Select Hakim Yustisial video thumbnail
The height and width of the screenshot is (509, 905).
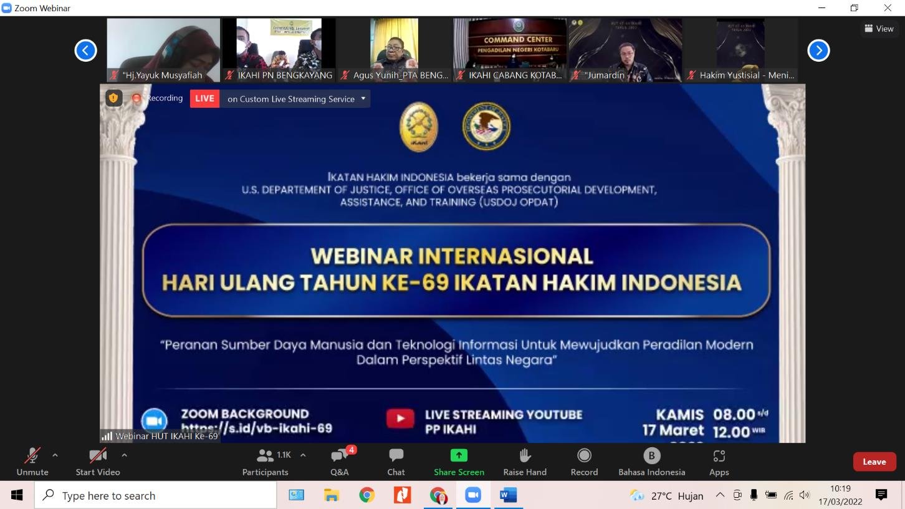point(740,50)
